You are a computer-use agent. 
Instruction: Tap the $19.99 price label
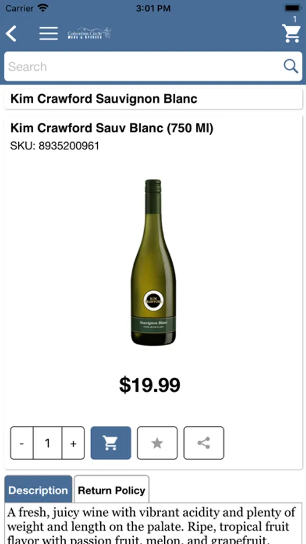(150, 385)
